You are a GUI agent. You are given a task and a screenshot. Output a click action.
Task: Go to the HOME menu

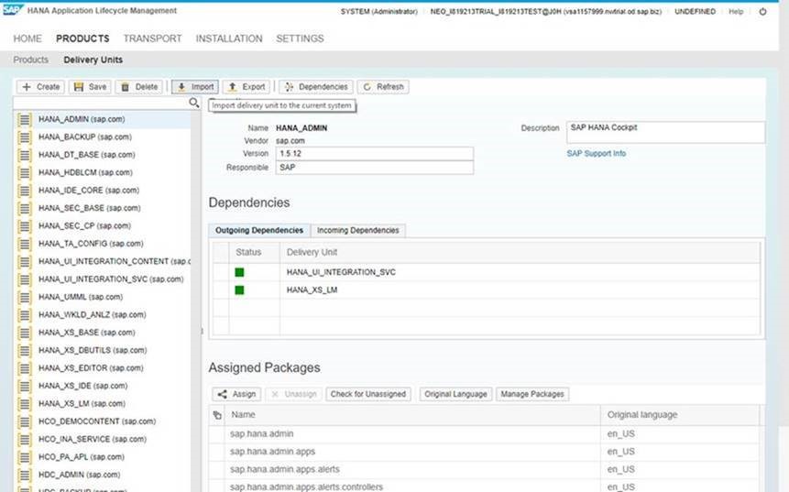[27, 38]
